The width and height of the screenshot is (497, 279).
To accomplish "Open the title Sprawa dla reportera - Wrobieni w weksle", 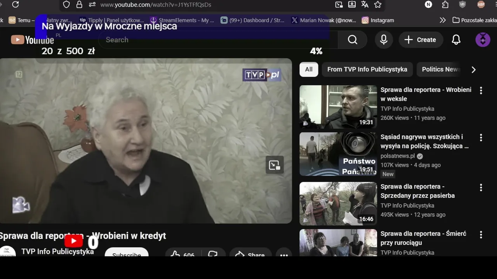I will (x=426, y=94).
